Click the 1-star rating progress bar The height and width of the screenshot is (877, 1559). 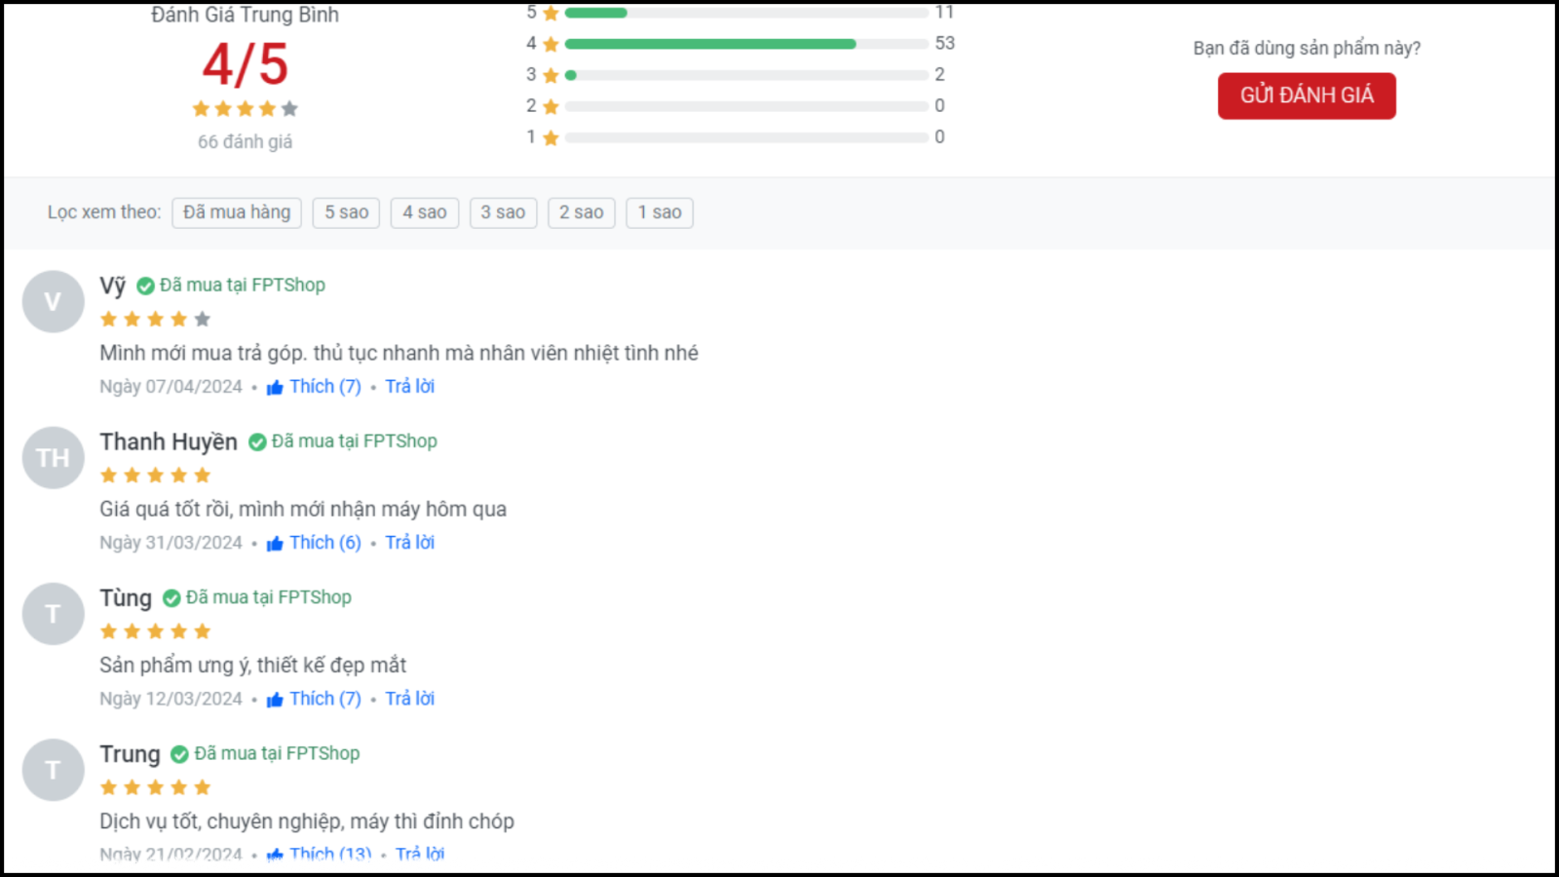(x=746, y=137)
